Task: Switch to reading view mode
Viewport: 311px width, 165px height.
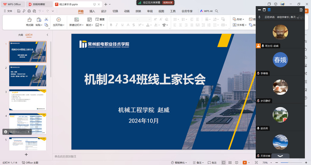Action: tap(237, 162)
